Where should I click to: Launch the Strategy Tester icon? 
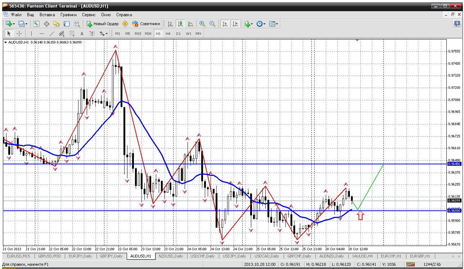77,24
